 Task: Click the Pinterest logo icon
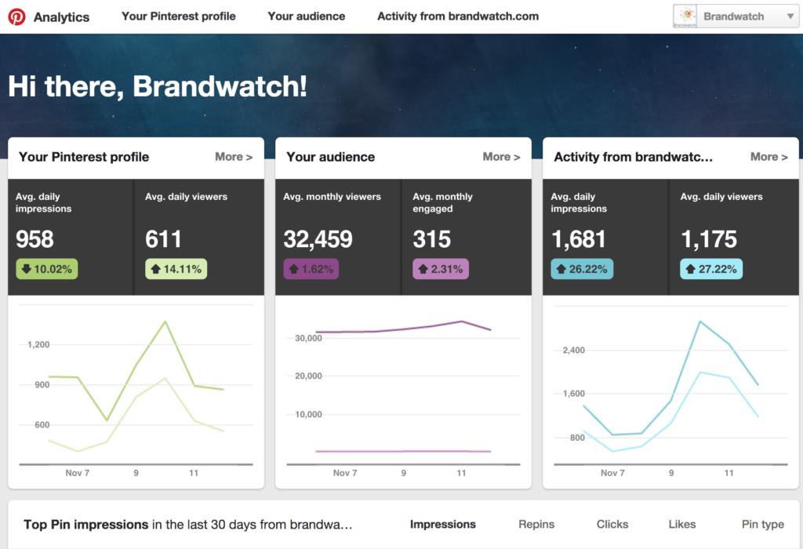click(17, 16)
